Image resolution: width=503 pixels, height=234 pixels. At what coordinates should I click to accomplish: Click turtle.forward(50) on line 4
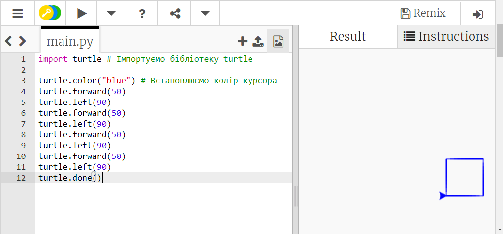click(82, 92)
